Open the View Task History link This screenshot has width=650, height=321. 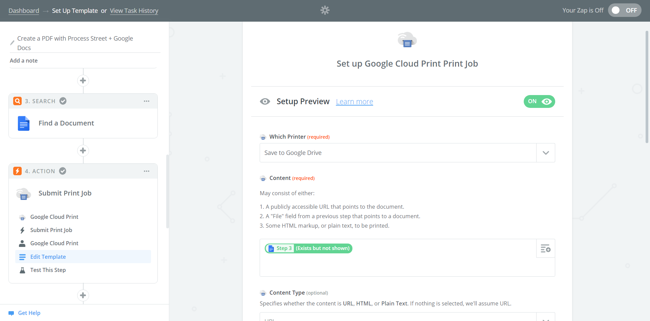click(134, 11)
